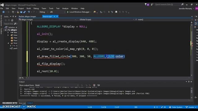Open the Analyze menu

[x=65, y=8]
